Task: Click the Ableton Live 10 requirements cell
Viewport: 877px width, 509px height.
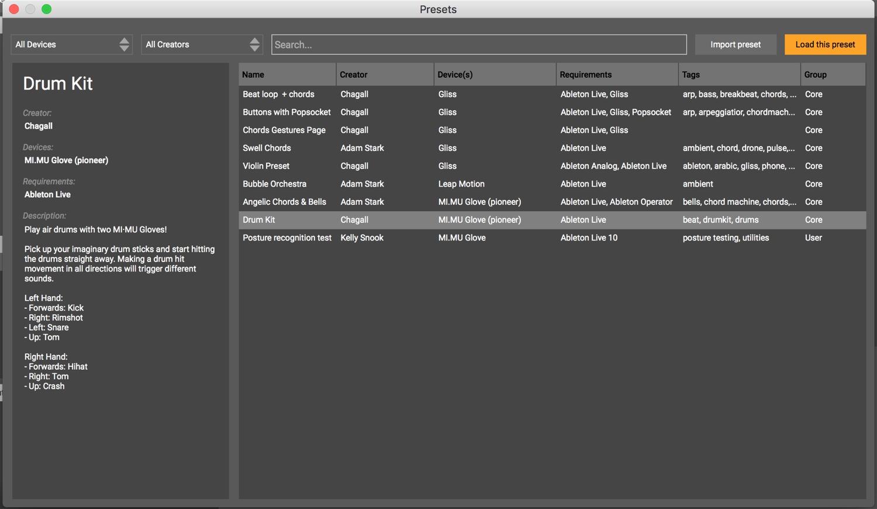Action: pyautogui.click(x=589, y=238)
